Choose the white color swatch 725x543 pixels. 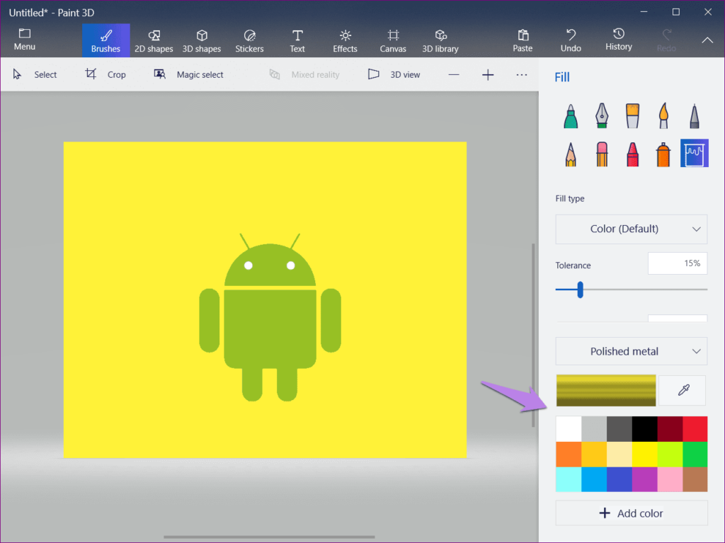pyautogui.click(x=569, y=429)
